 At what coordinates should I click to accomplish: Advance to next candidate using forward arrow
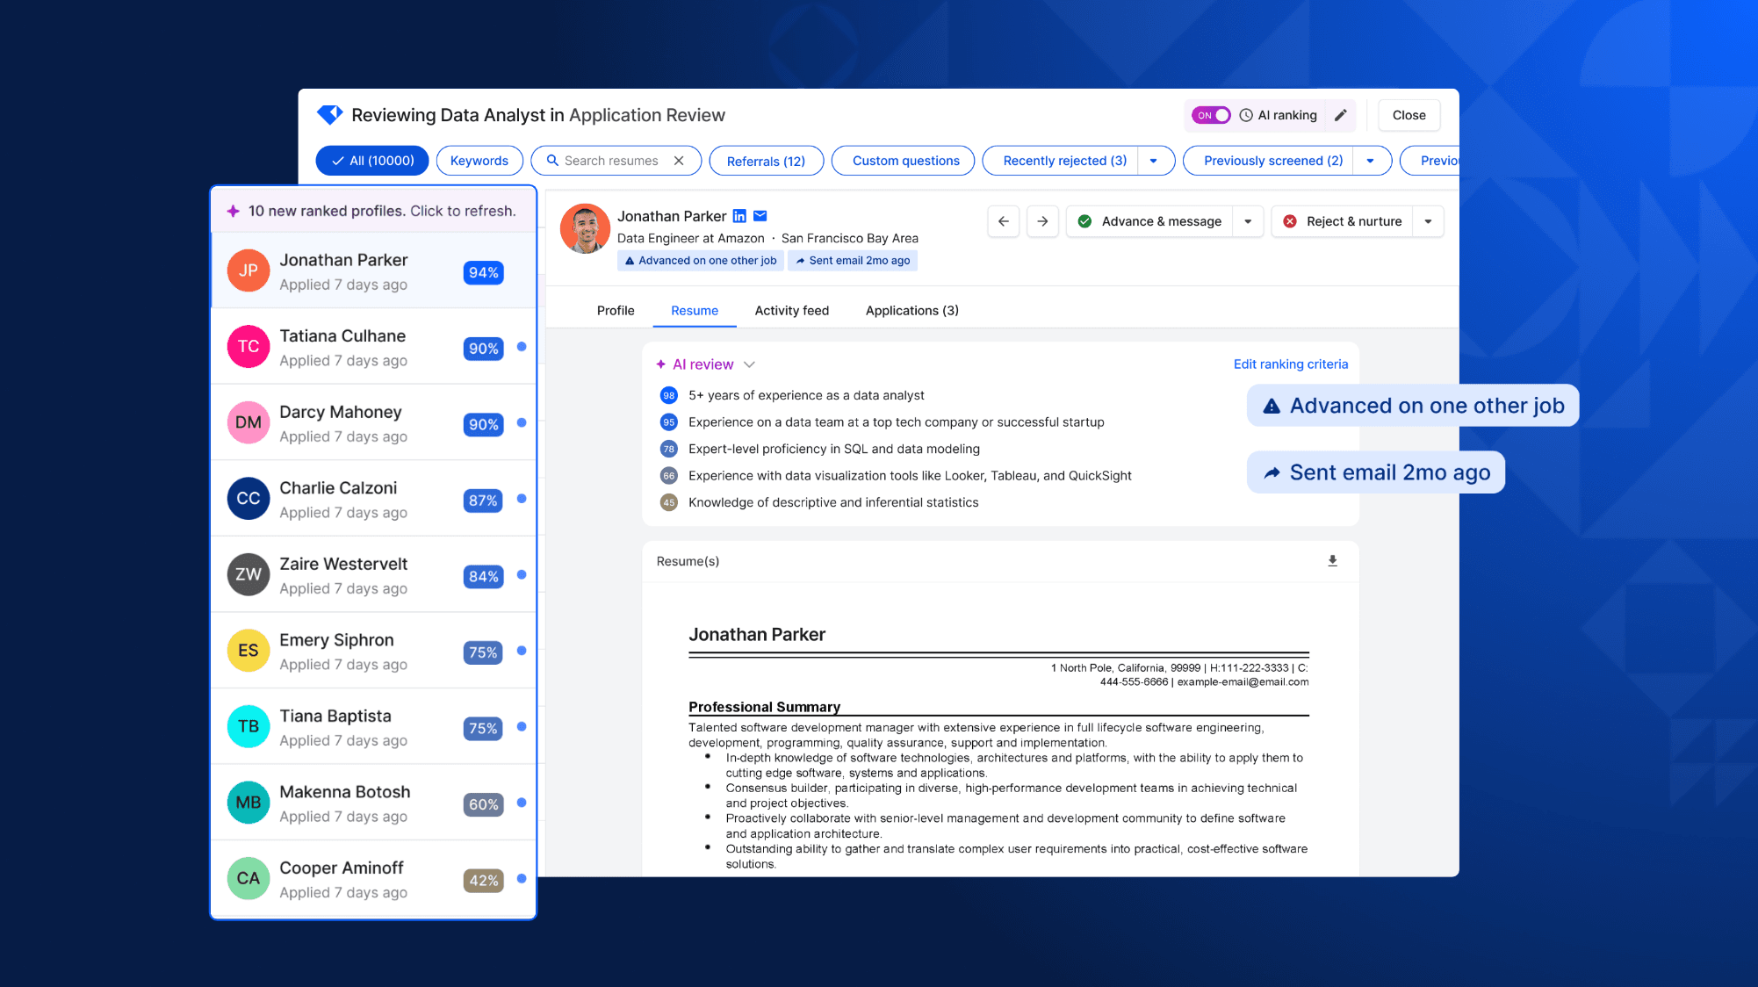coord(1041,221)
